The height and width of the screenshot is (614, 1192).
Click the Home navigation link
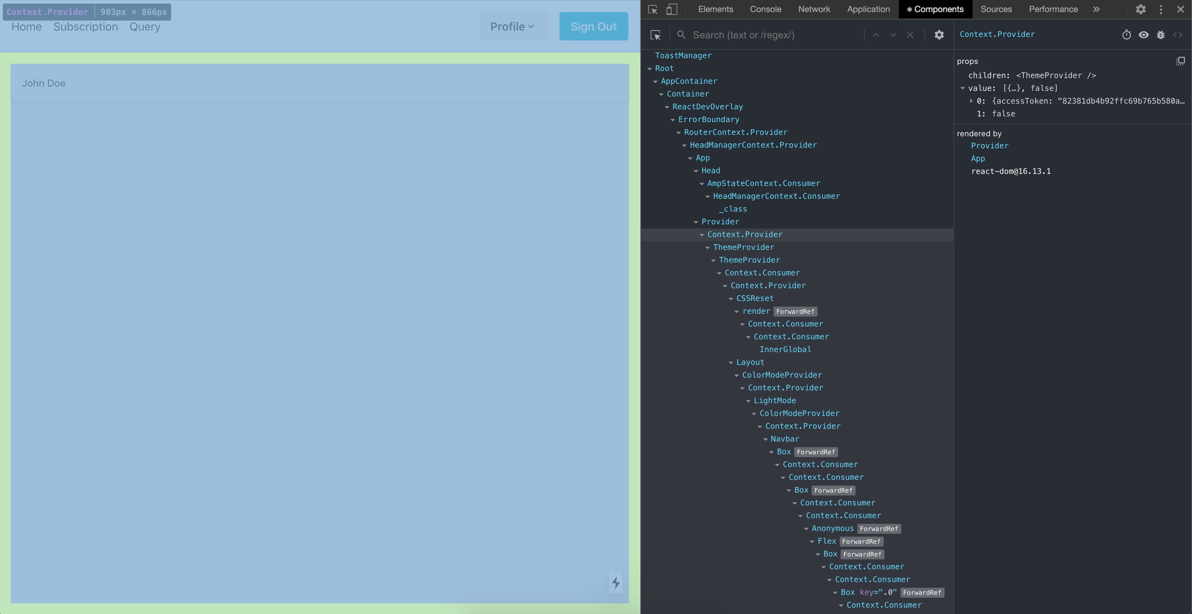(26, 26)
